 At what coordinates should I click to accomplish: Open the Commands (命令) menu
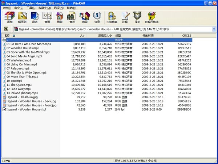click(19, 8)
